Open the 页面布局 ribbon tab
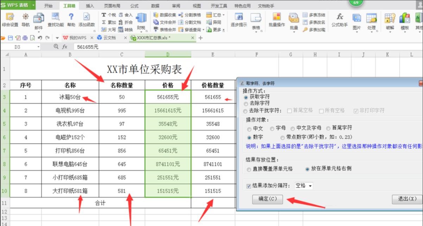 coord(112,6)
